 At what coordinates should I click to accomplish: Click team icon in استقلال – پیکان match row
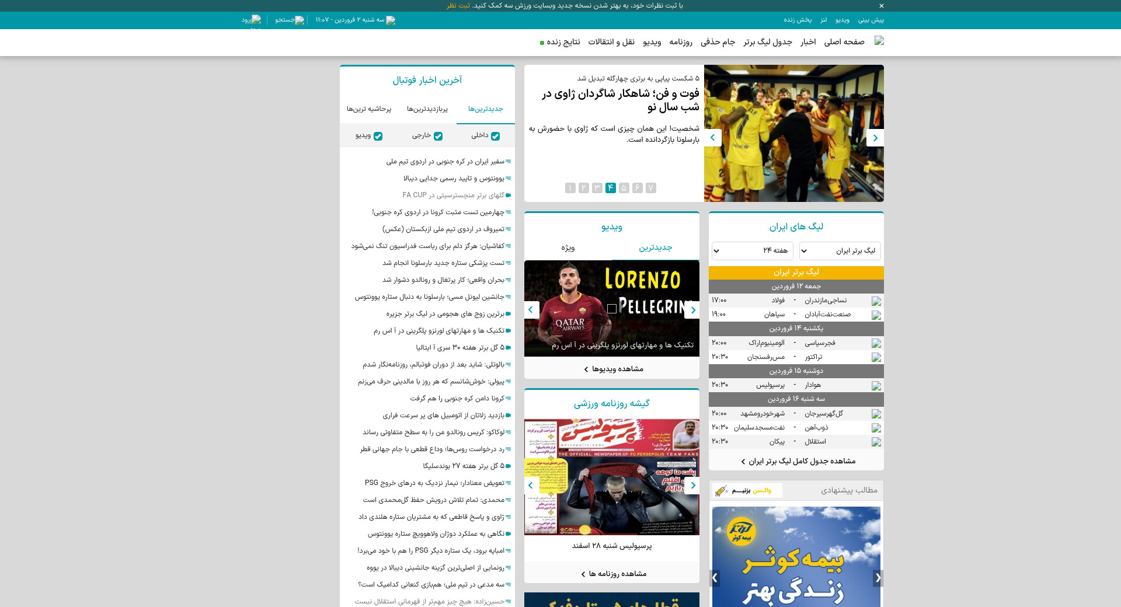876,442
